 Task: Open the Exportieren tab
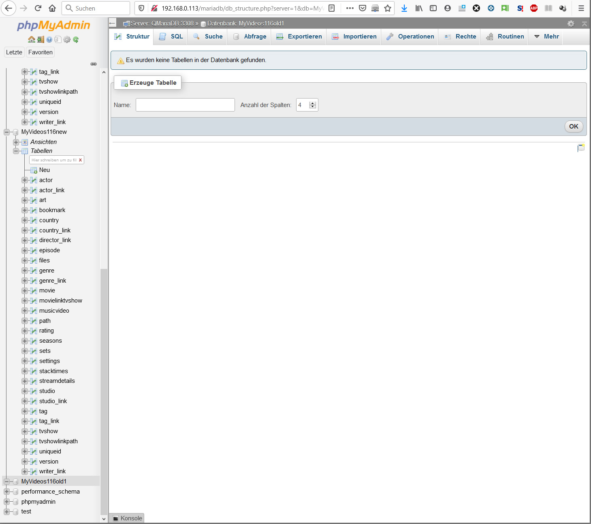tap(299, 37)
